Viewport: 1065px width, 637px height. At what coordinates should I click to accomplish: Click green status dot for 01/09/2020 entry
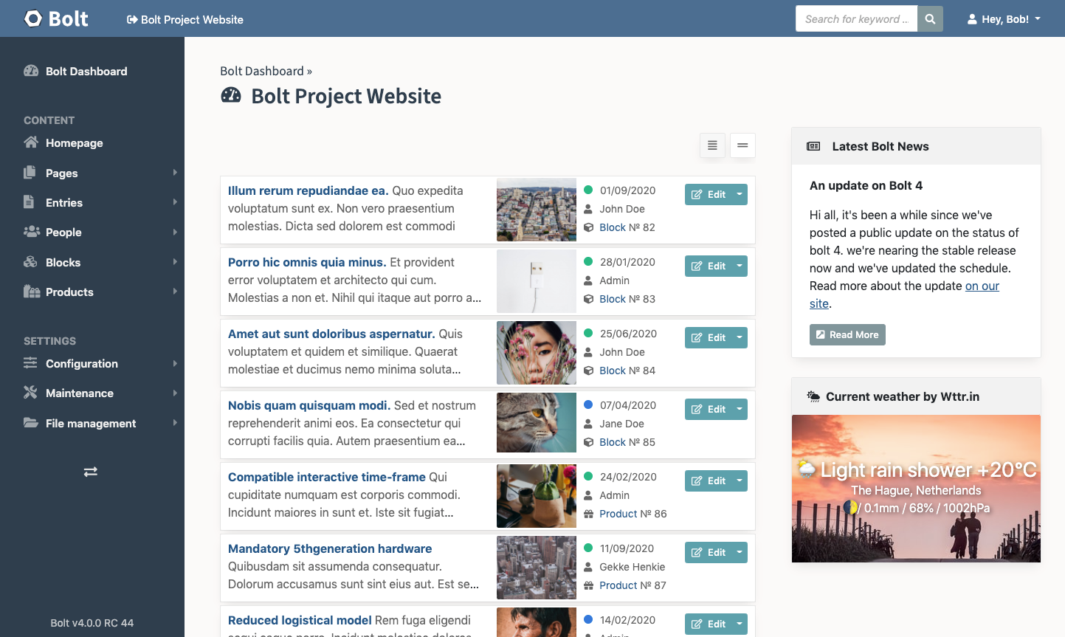pyautogui.click(x=588, y=190)
